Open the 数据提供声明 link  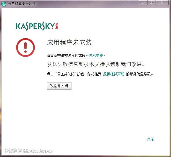pyautogui.click(x=114, y=74)
